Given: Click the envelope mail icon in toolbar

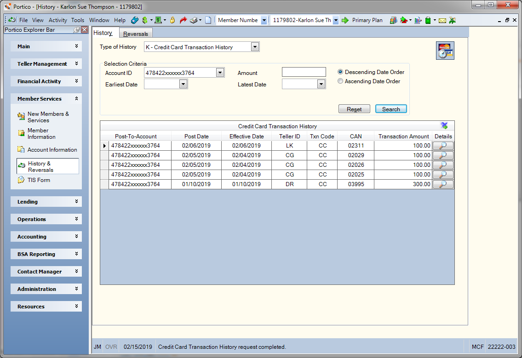Looking at the screenshot, I should [442, 21].
